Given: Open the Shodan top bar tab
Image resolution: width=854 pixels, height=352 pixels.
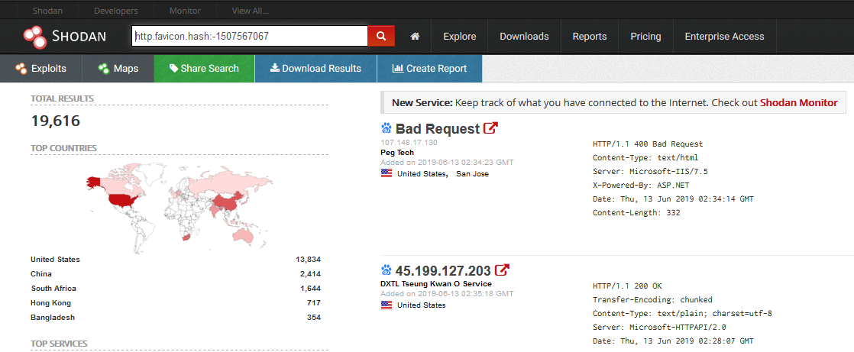Looking at the screenshot, I should pyautogui.click(x=47, y=11).
